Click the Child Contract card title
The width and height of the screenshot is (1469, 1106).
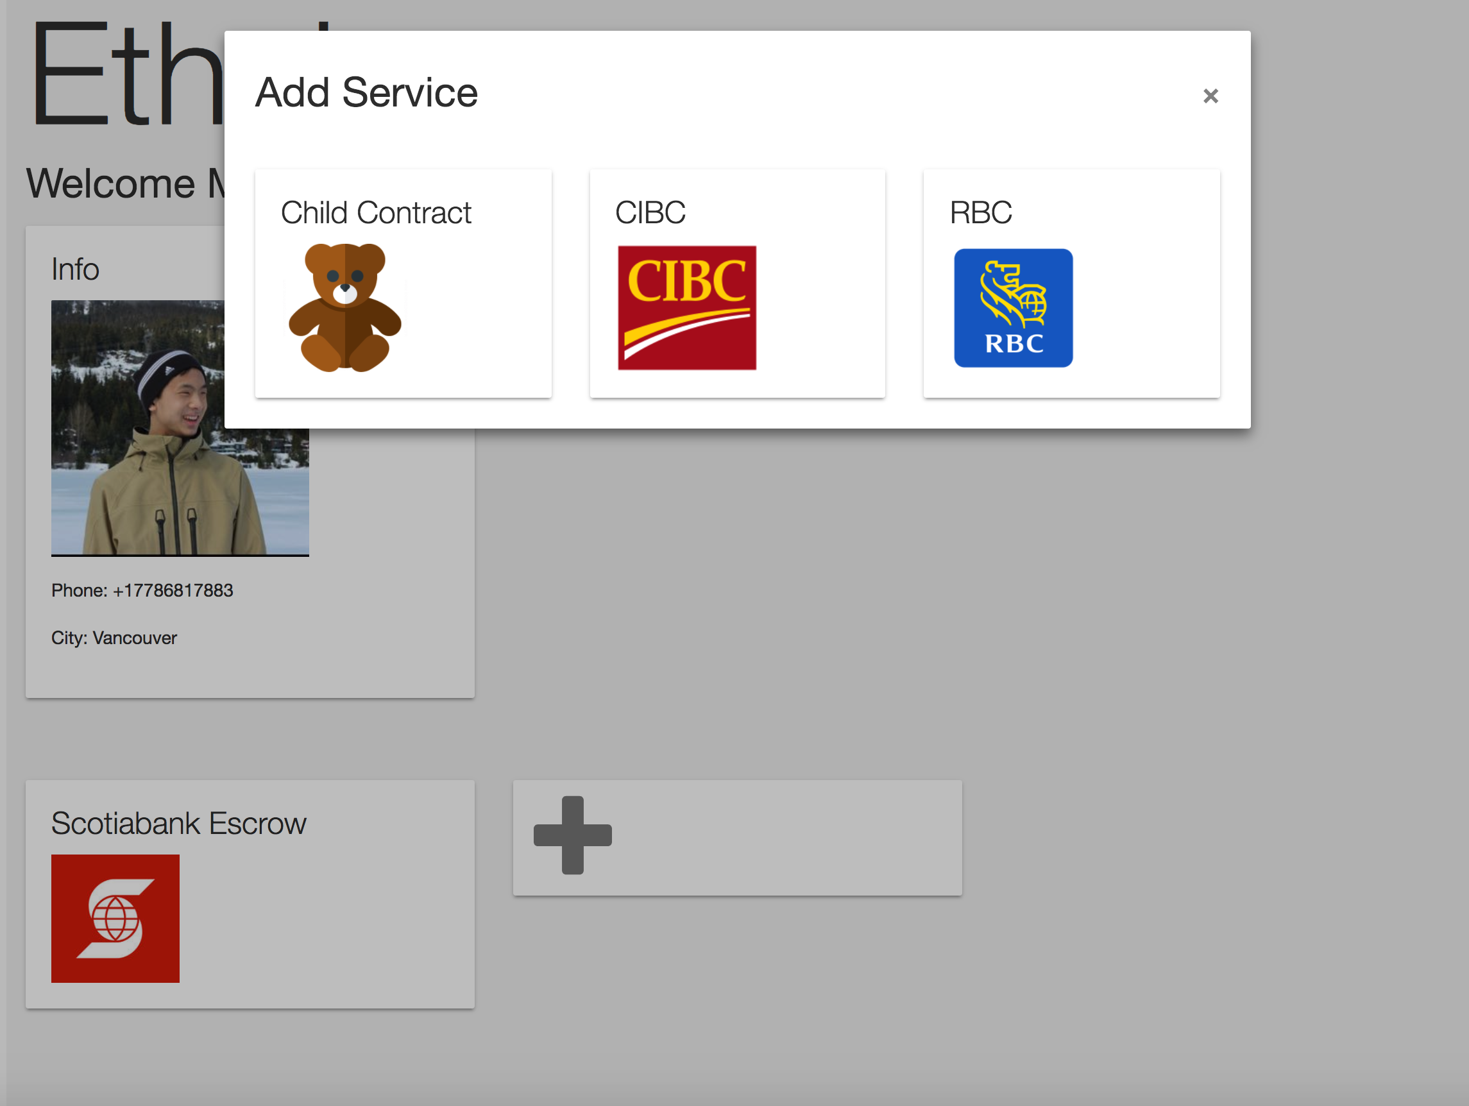376,212
